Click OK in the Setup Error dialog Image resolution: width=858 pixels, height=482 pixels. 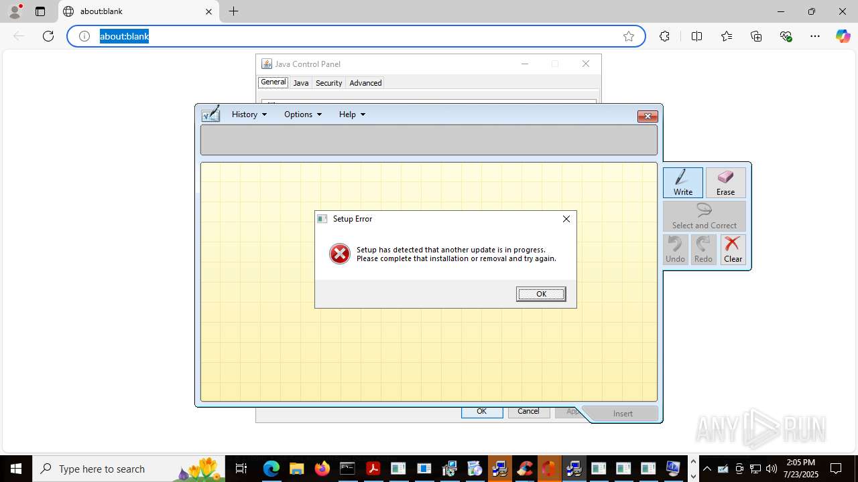point(541,294)
